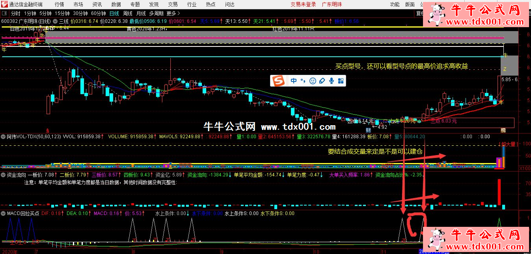This screenshot has width=531, height=254.
Task: Click the 最低价0506: 6.19 readout
Action: click(148, 21)
